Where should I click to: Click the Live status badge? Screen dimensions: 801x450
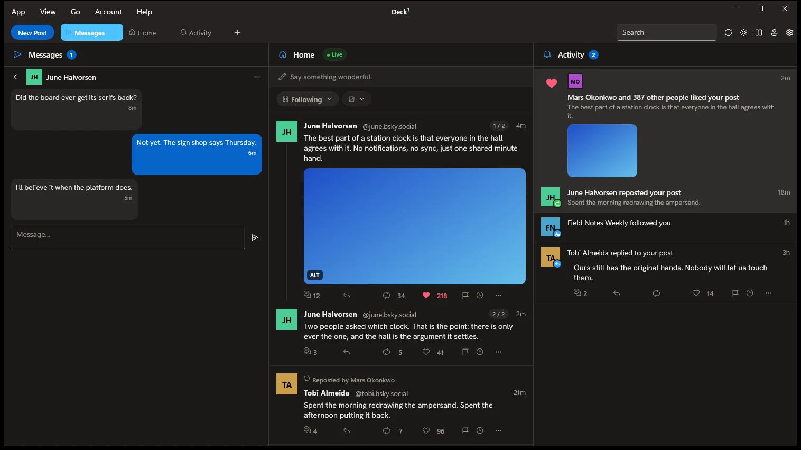pos(334,54)
